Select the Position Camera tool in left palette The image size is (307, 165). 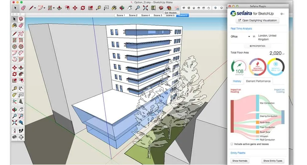[14, 131]
